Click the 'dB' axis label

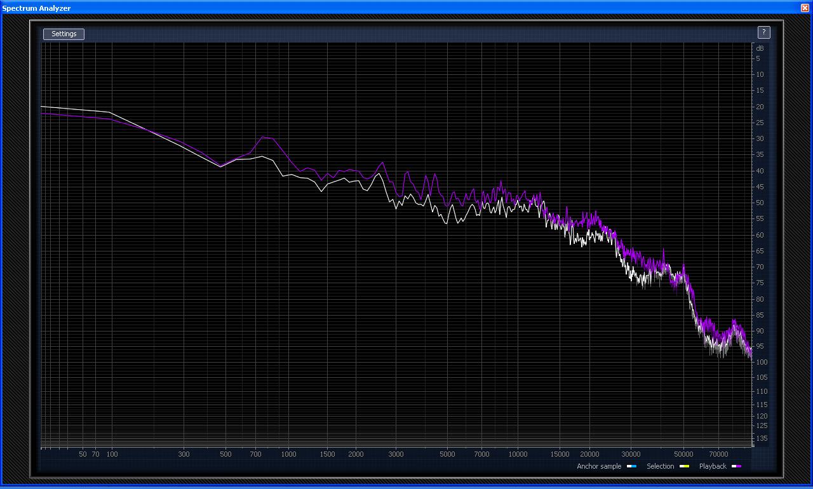click(760, 48)
